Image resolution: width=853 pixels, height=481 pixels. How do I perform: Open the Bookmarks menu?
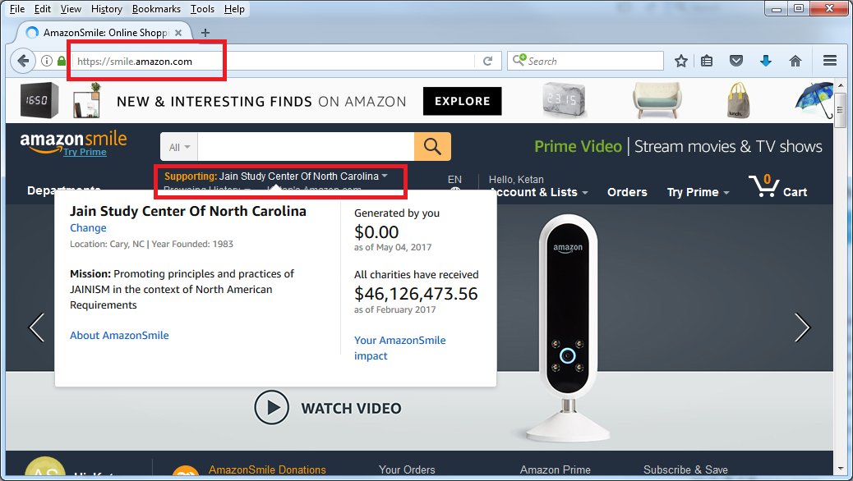pos(156,9)
